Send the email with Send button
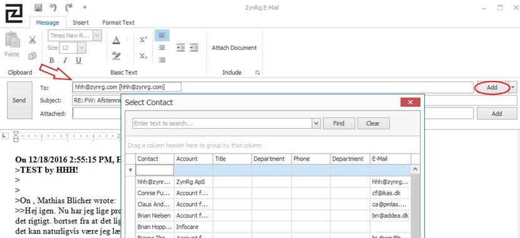The height and width of the screenshot is (238, 520). point(19,100)
